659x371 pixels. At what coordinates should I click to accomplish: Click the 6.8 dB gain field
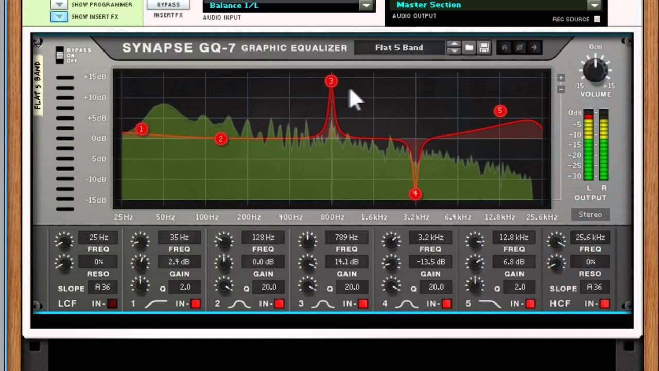(x=514, y=262)
